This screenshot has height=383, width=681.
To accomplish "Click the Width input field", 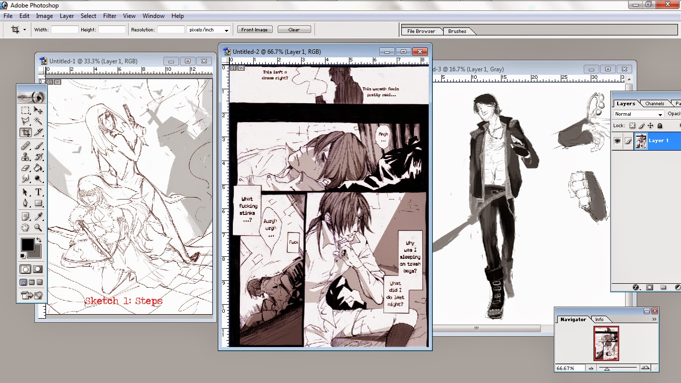I will (x=64, y=30).
